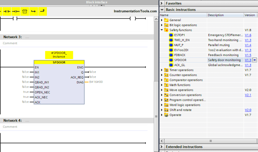Open the SFDOOR version dropdown
The image size is (258, 152).
tap(255, 60)
